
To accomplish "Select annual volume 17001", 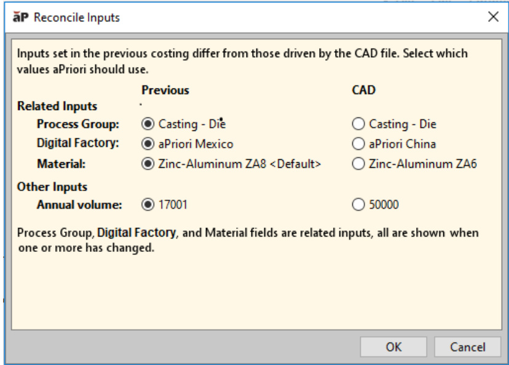I will [x=147, y=205].
